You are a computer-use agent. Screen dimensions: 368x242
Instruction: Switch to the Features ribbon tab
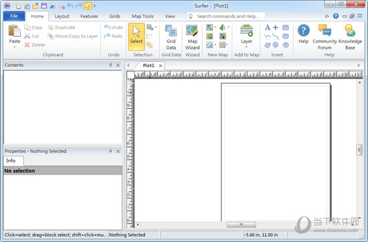pos(89,16)
